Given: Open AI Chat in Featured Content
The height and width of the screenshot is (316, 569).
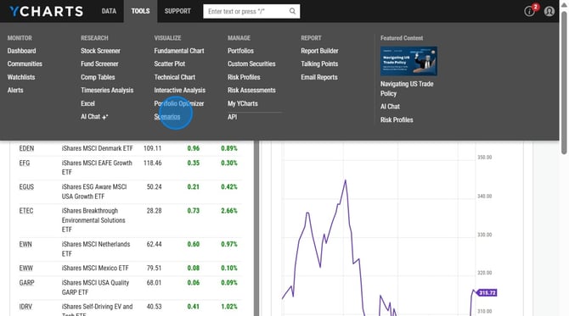Looking at the screenshot, I should pyautogui.click(x=390, y=107).
